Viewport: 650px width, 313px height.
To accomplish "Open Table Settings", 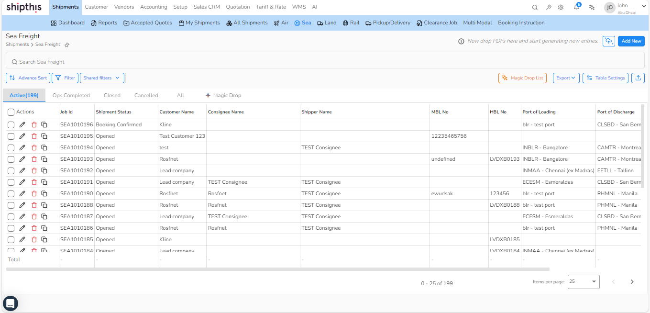I will [605, 78].
